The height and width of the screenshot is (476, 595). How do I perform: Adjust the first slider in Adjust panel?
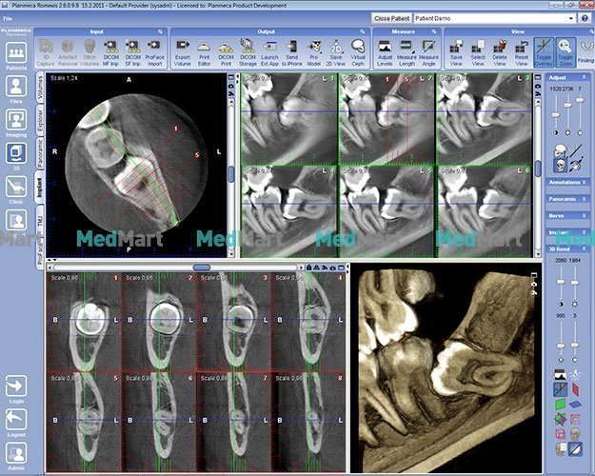tap(556, 114)
